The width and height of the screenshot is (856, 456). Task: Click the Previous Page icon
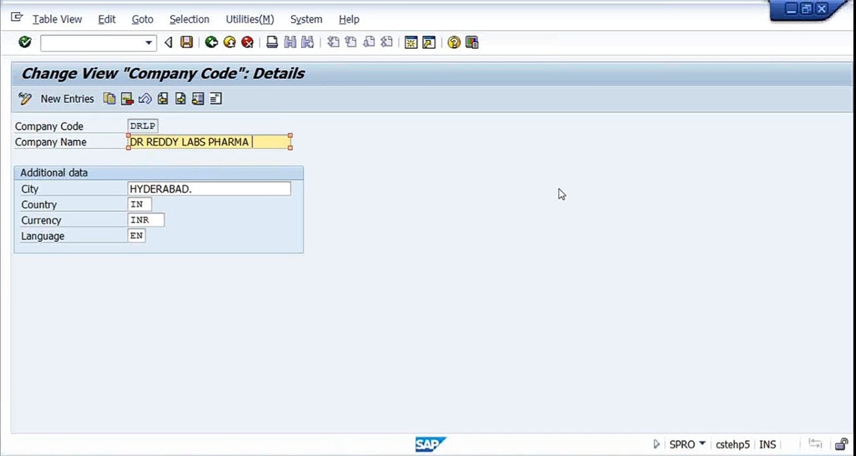(x=351, y=42)
